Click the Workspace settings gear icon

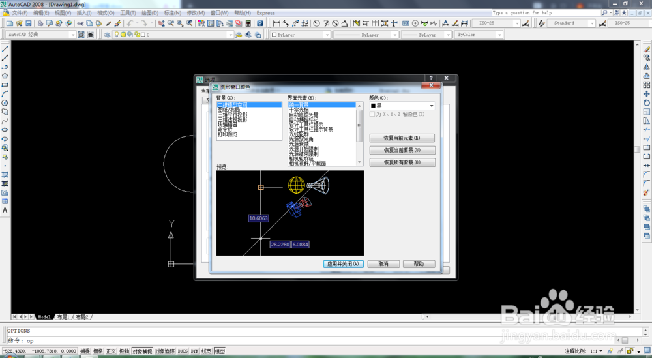pos(81,35)
